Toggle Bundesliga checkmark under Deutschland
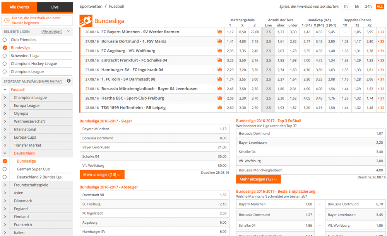 pyautogui.click(x=5, y=161)
